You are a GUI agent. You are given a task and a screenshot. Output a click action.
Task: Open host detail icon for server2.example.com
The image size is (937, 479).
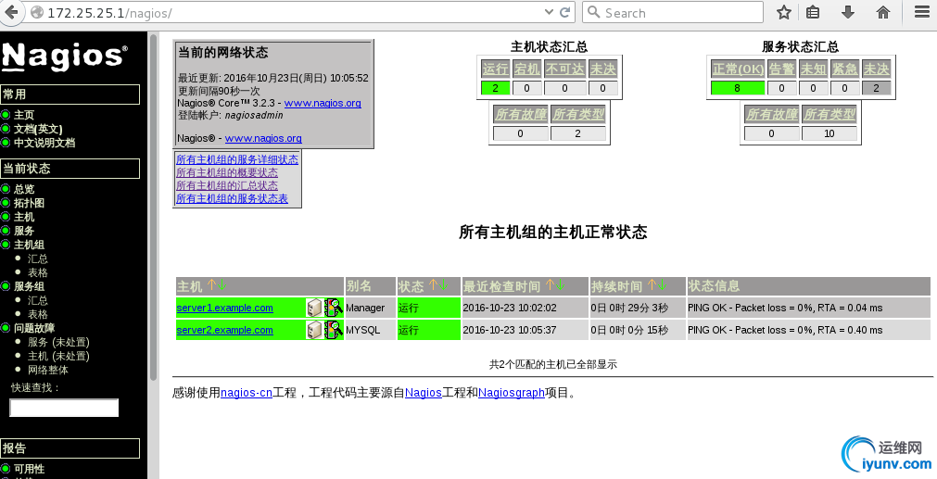pos(314,330)
